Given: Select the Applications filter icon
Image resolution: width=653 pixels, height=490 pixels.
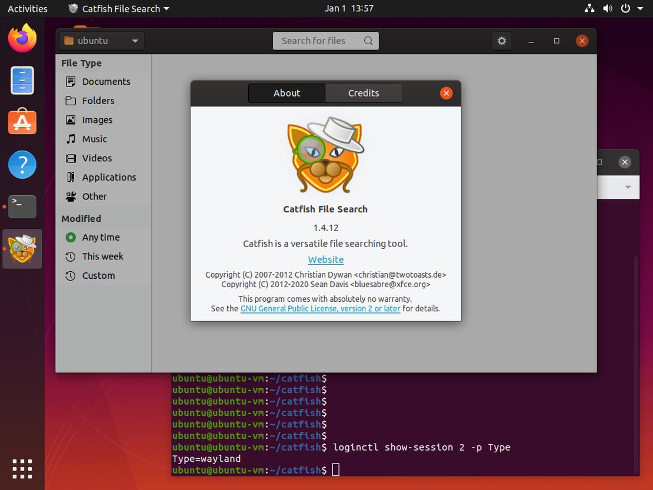Looking at the screenshot, I should pos(71,177).
